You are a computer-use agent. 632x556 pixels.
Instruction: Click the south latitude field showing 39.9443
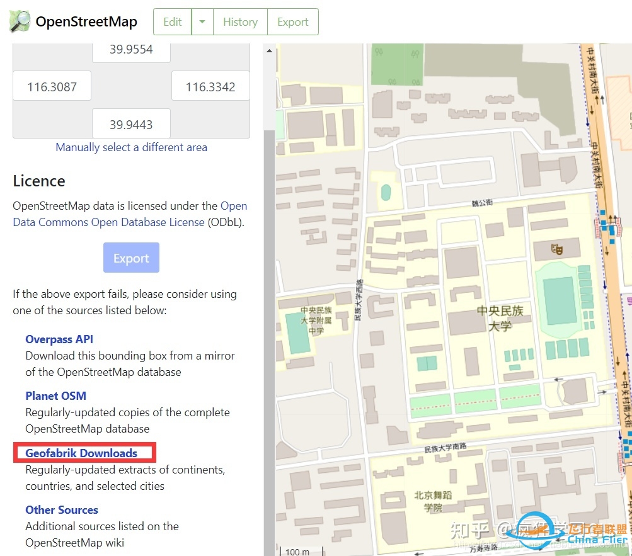tap(131, 123)
